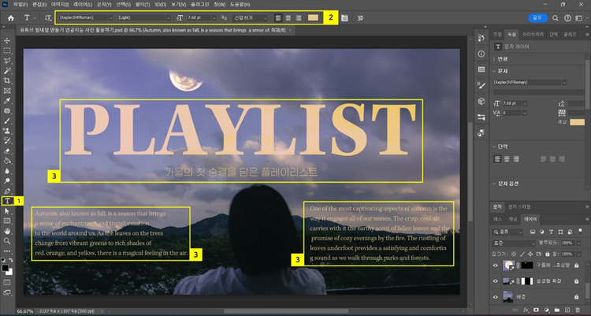Toggle lock transparent pixels in Layers panel
This screenshot has height=316, width=591.
tap(514, 255)
